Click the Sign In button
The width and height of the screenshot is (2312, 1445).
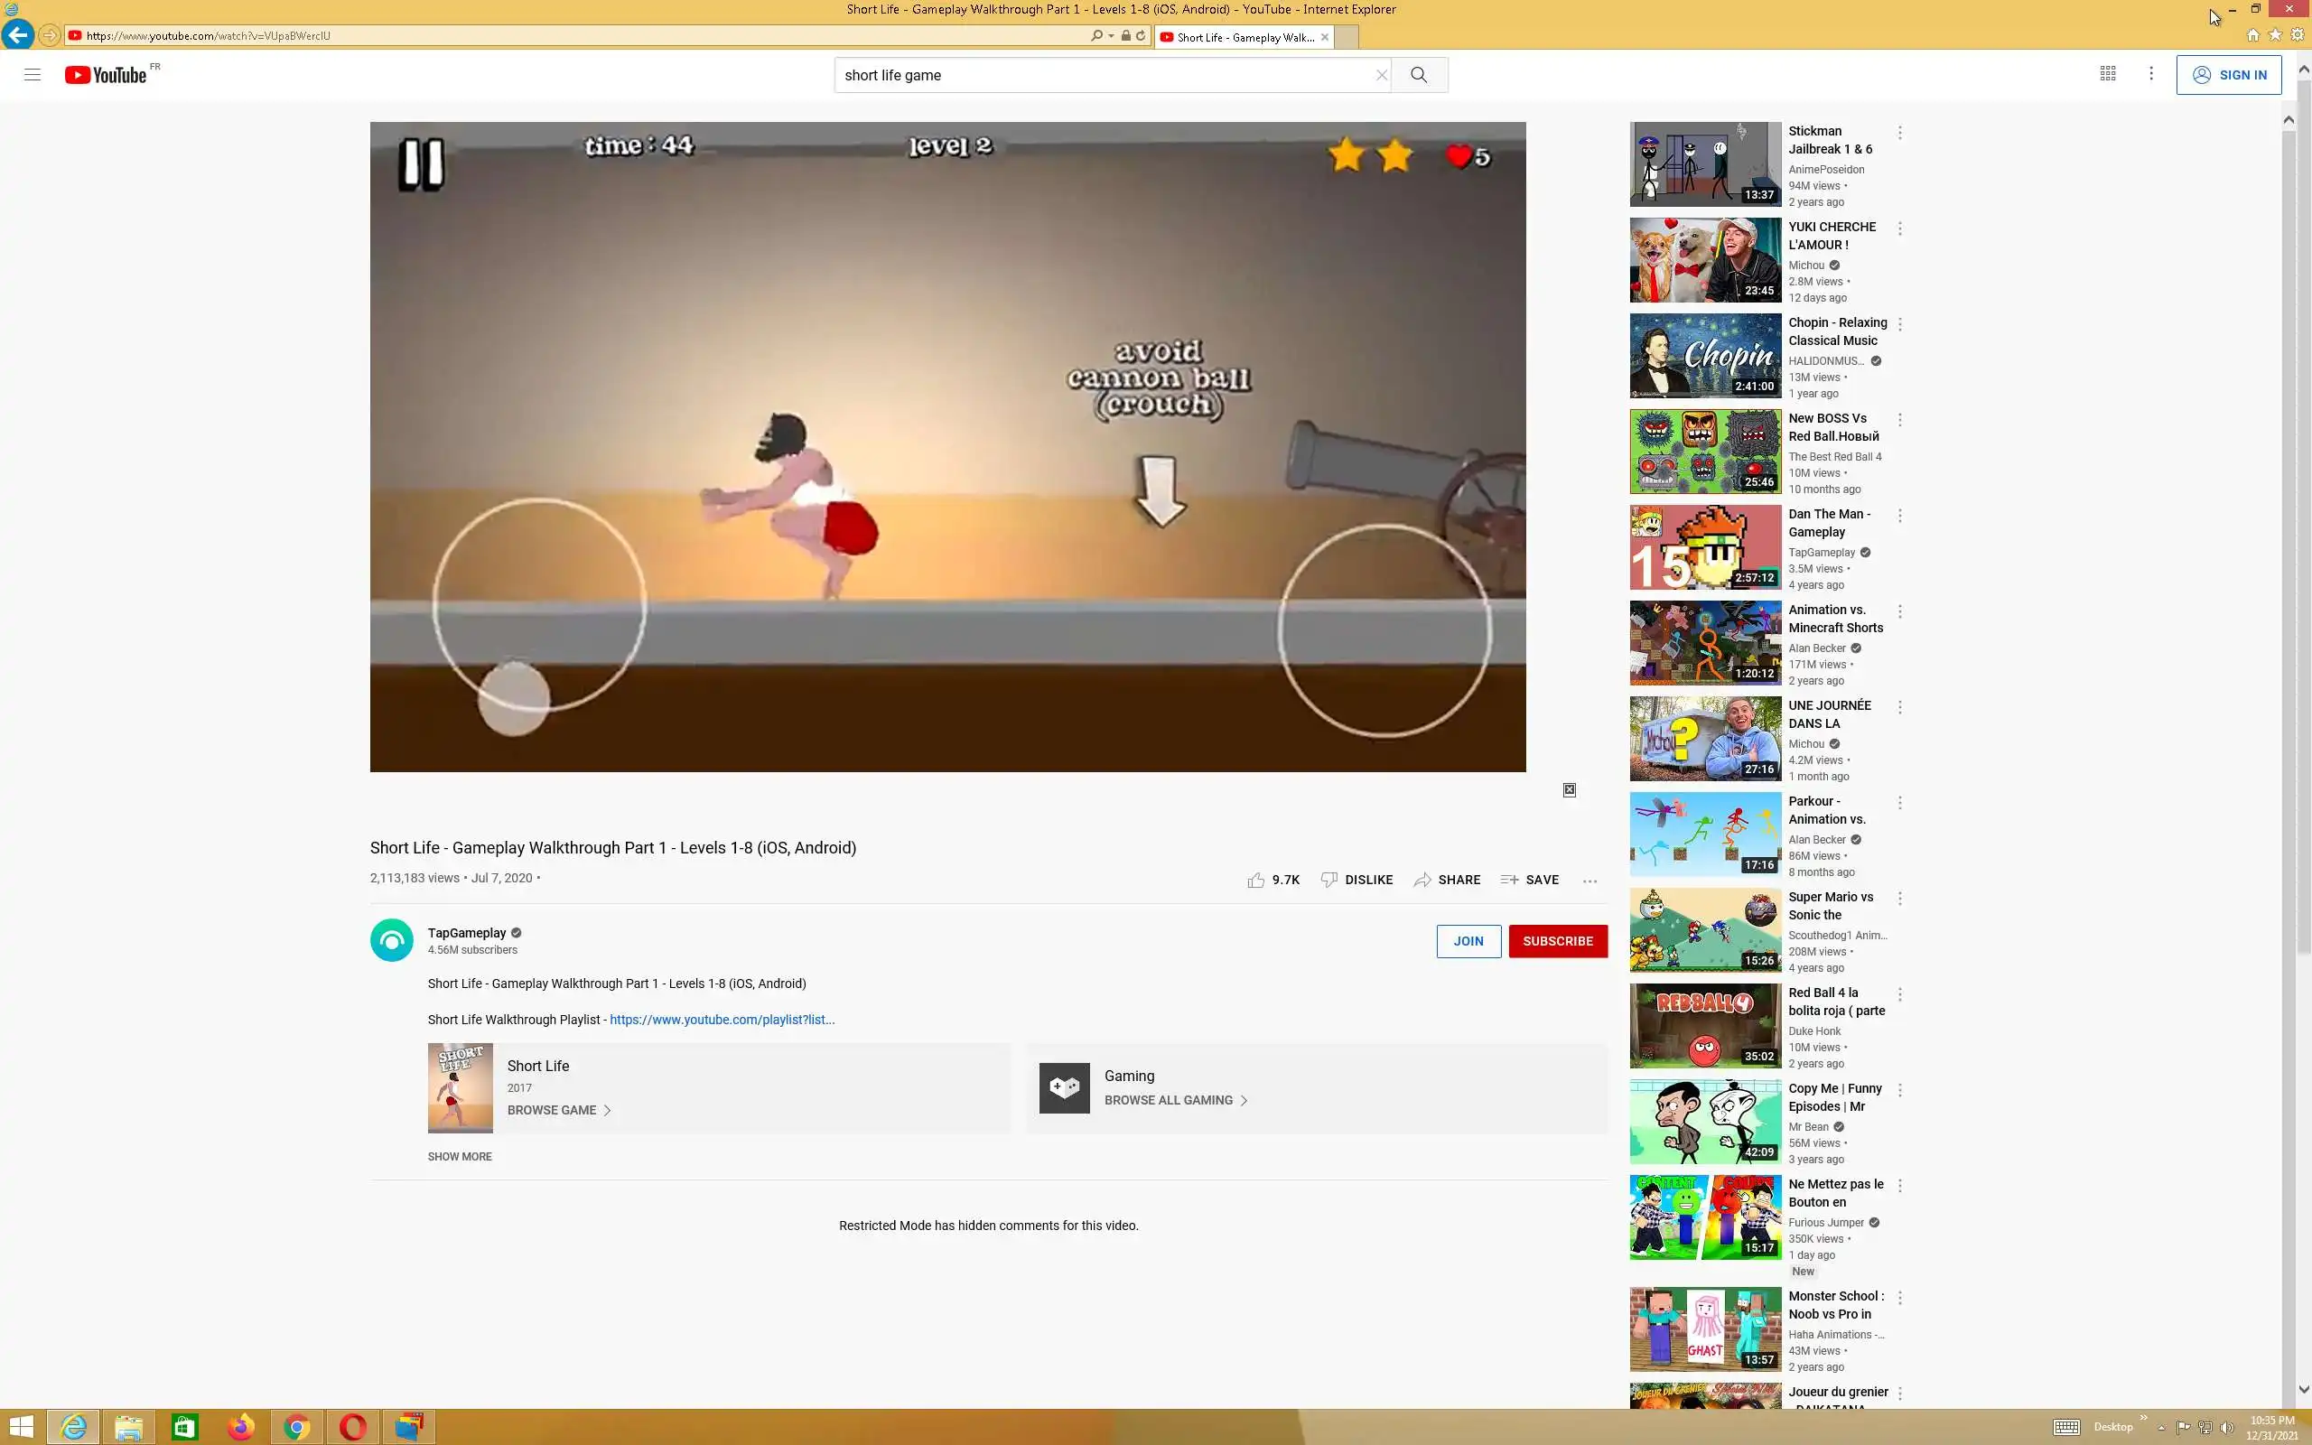point(2228,75)
